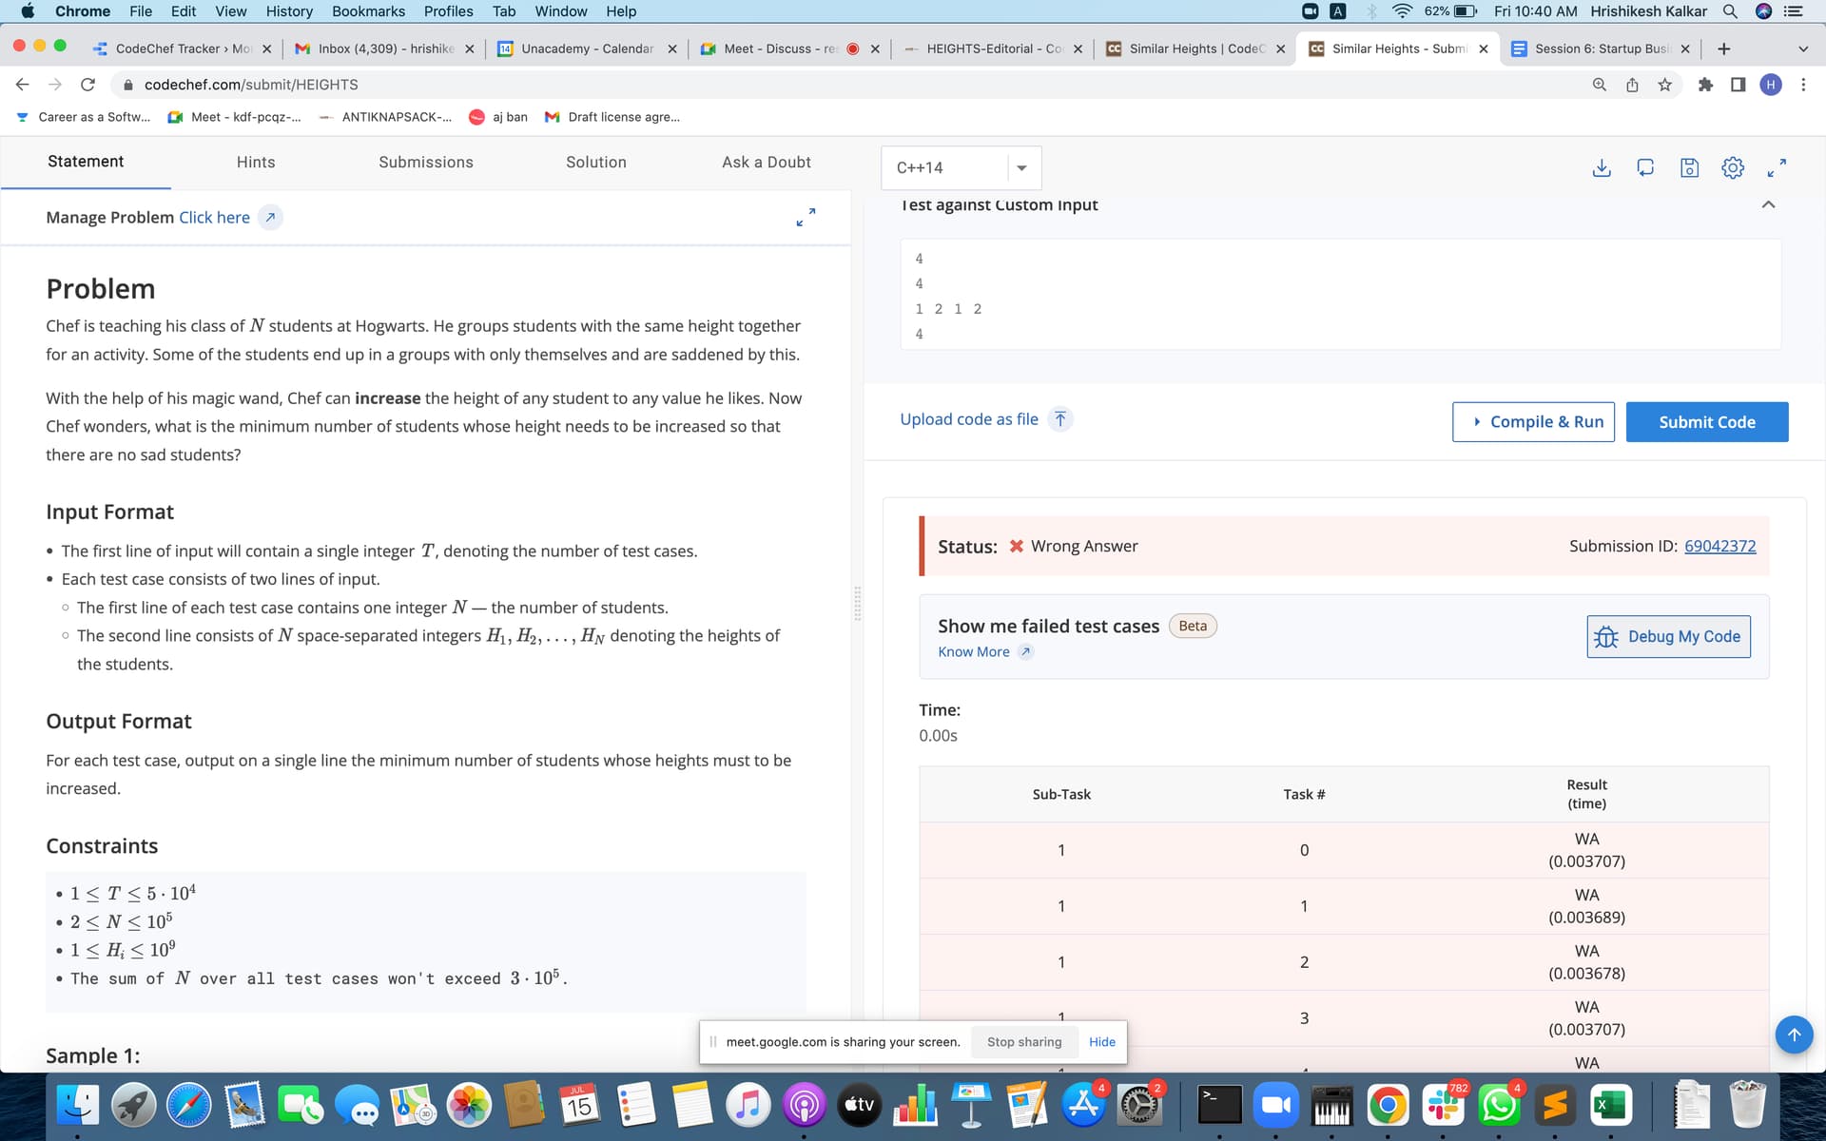Switch to the Submissions tab
This screenshot has width=1826, height=1141.
(425, 162)
